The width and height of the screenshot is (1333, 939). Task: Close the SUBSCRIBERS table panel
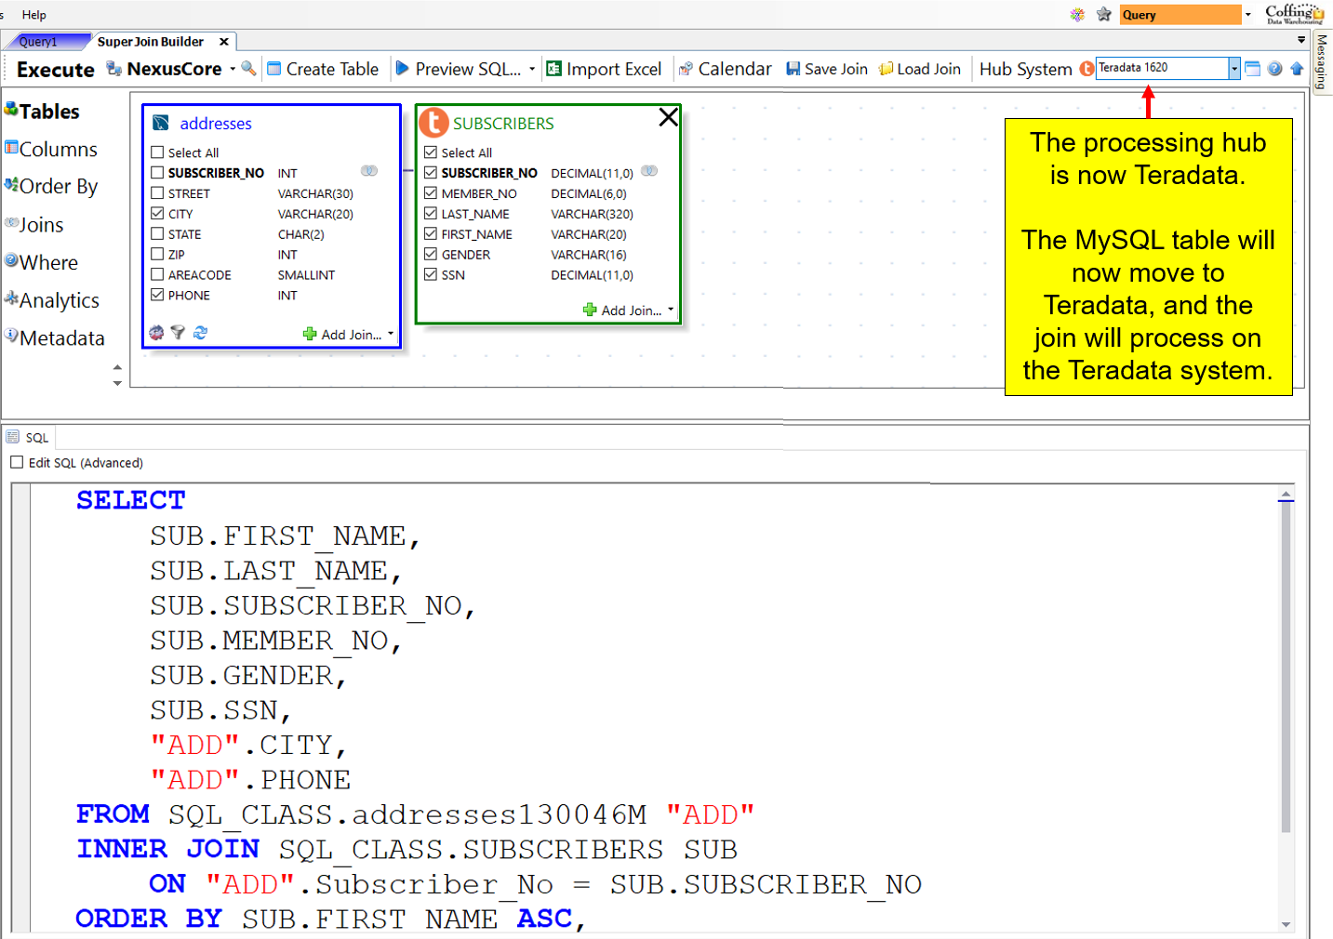[x=668, y=117]
